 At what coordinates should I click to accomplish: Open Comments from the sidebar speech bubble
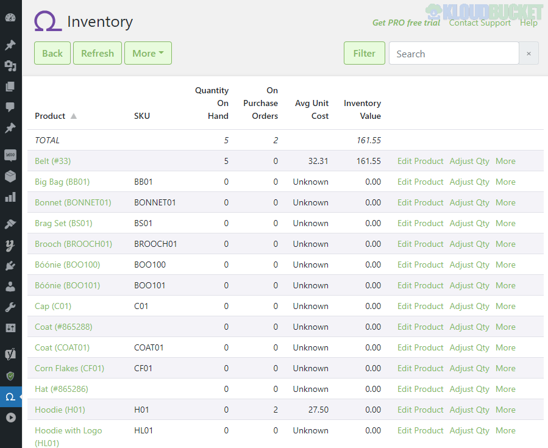coord(10,108)
